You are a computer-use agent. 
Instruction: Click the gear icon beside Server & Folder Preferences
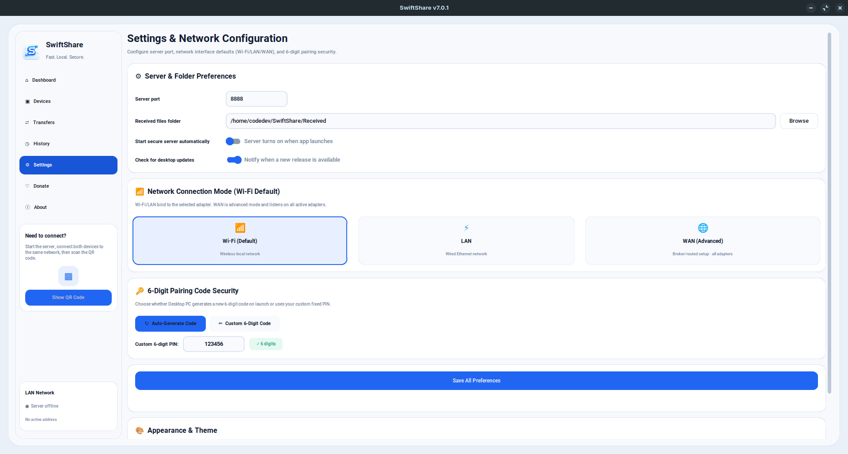click(138, 76)
